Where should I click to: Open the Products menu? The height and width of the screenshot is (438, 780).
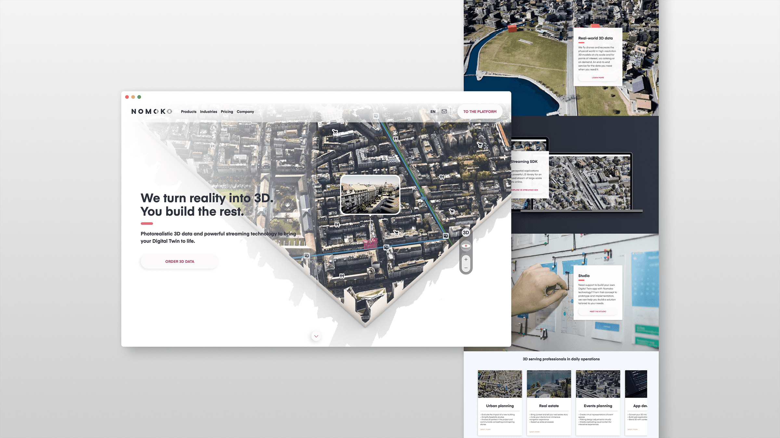188,112
